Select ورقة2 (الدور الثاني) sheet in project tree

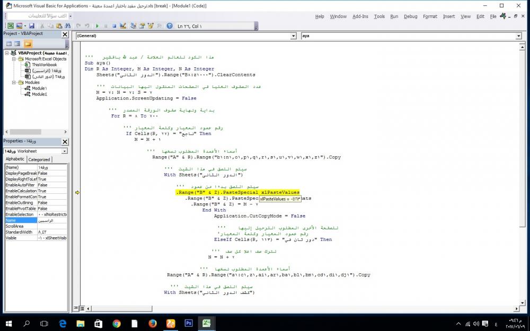click(x=48, y=77)
